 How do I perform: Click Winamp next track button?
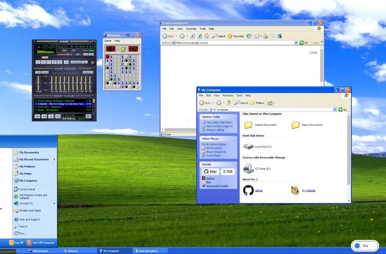[x=60, y=62]
